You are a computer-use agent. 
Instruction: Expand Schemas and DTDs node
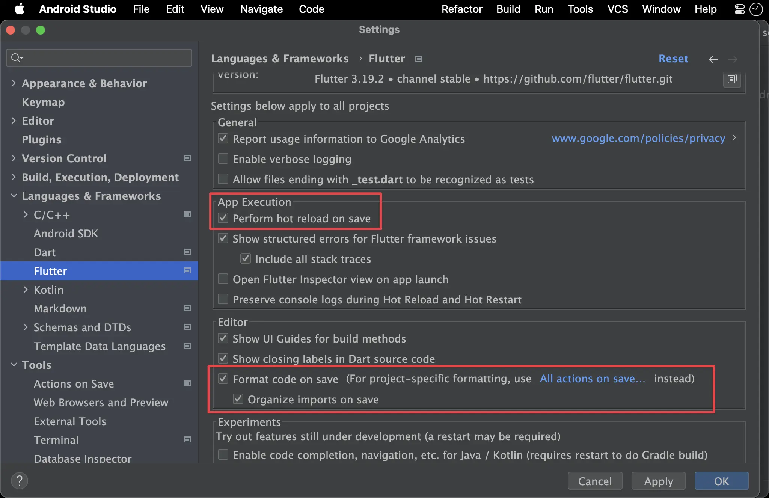(x=26, y=327)
